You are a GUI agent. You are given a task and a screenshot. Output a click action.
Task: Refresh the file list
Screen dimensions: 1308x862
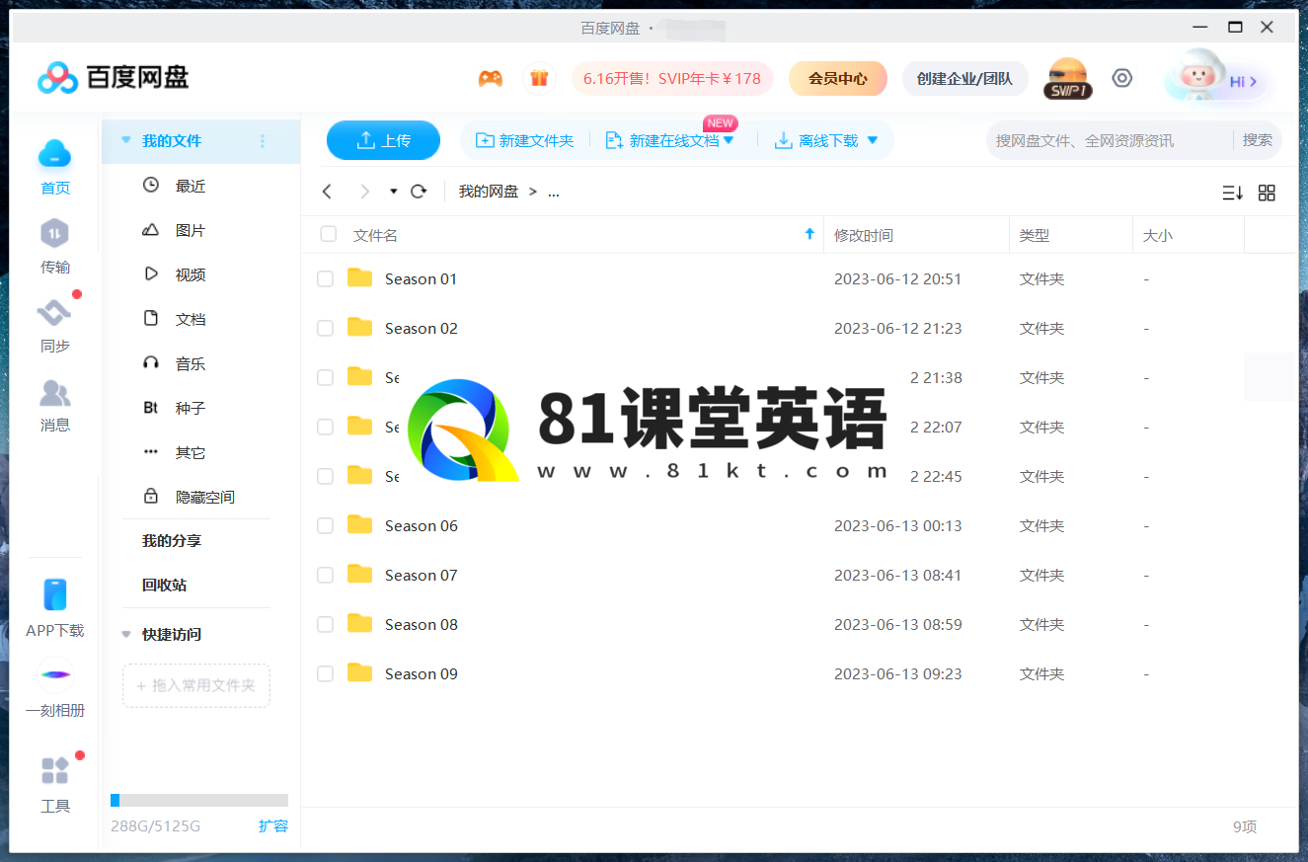(x=419, y=192)
